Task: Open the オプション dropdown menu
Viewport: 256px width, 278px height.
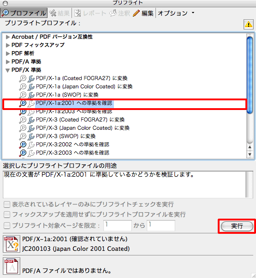Action: pos(176,13)
